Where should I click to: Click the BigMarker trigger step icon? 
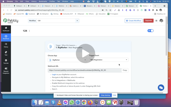(50, 47)
